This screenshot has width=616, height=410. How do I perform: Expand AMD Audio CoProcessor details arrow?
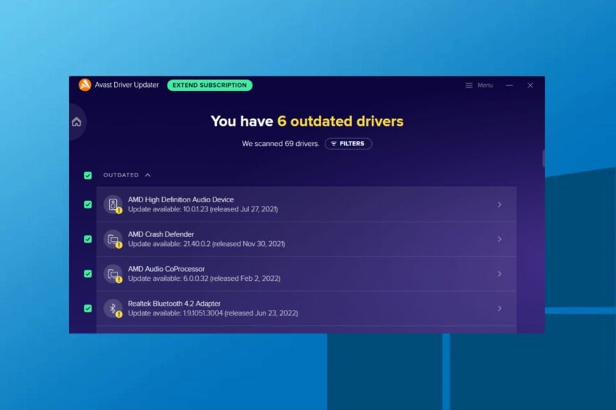[499, 274]
